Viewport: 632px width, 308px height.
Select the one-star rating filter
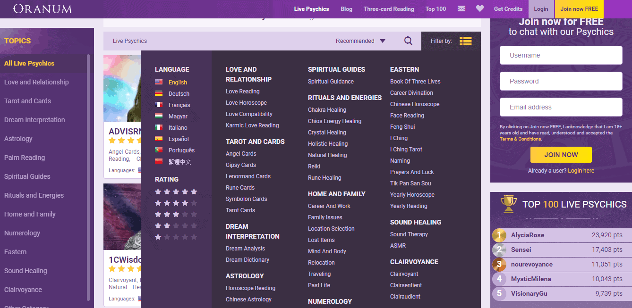[176, 237]
